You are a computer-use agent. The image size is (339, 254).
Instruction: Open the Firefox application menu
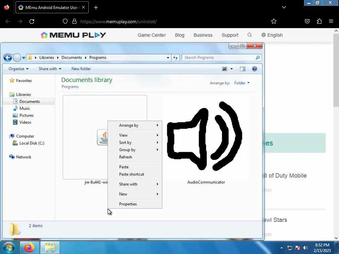point(331,21)
